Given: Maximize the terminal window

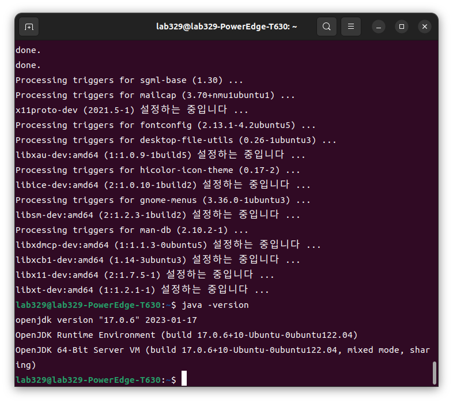Looking at the screenshot, I should point(402,27).
